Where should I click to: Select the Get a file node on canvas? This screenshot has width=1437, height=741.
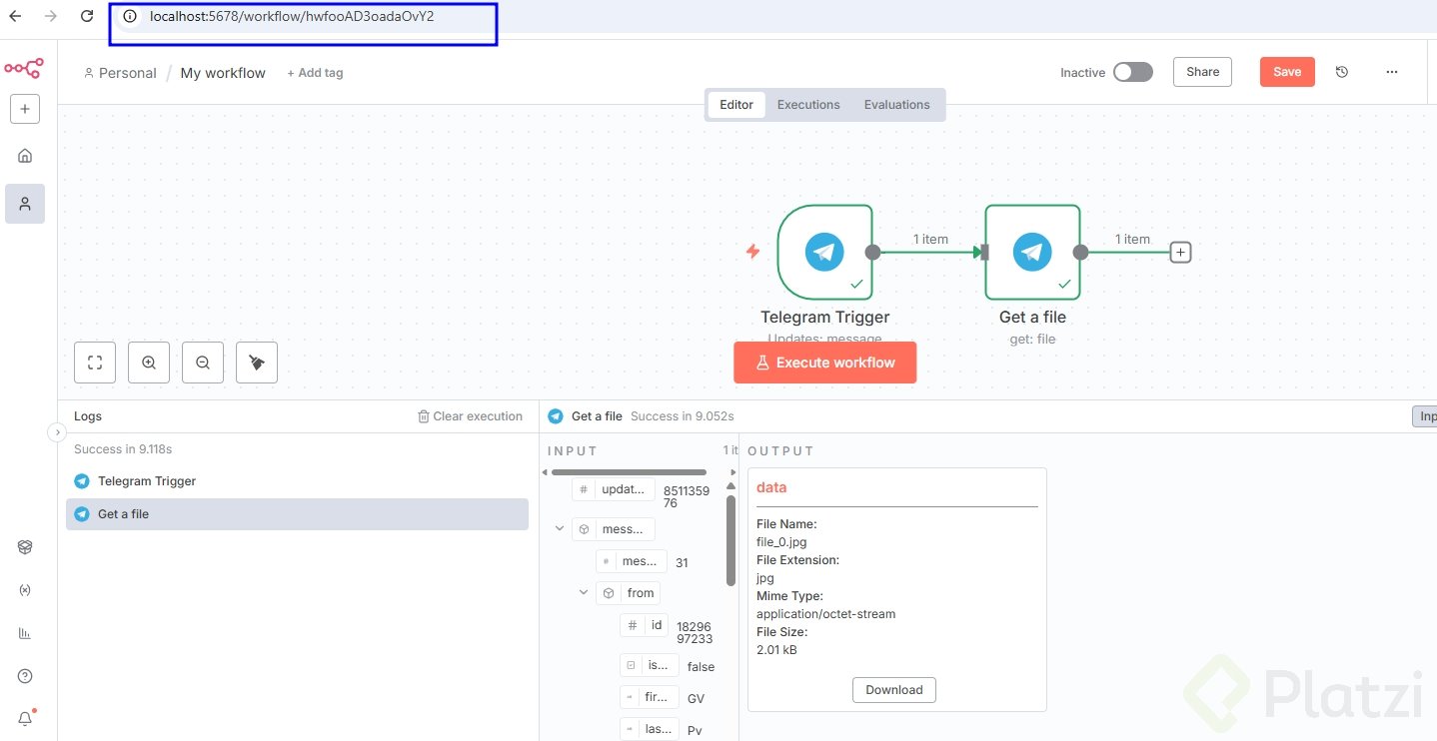(1033, 252)
